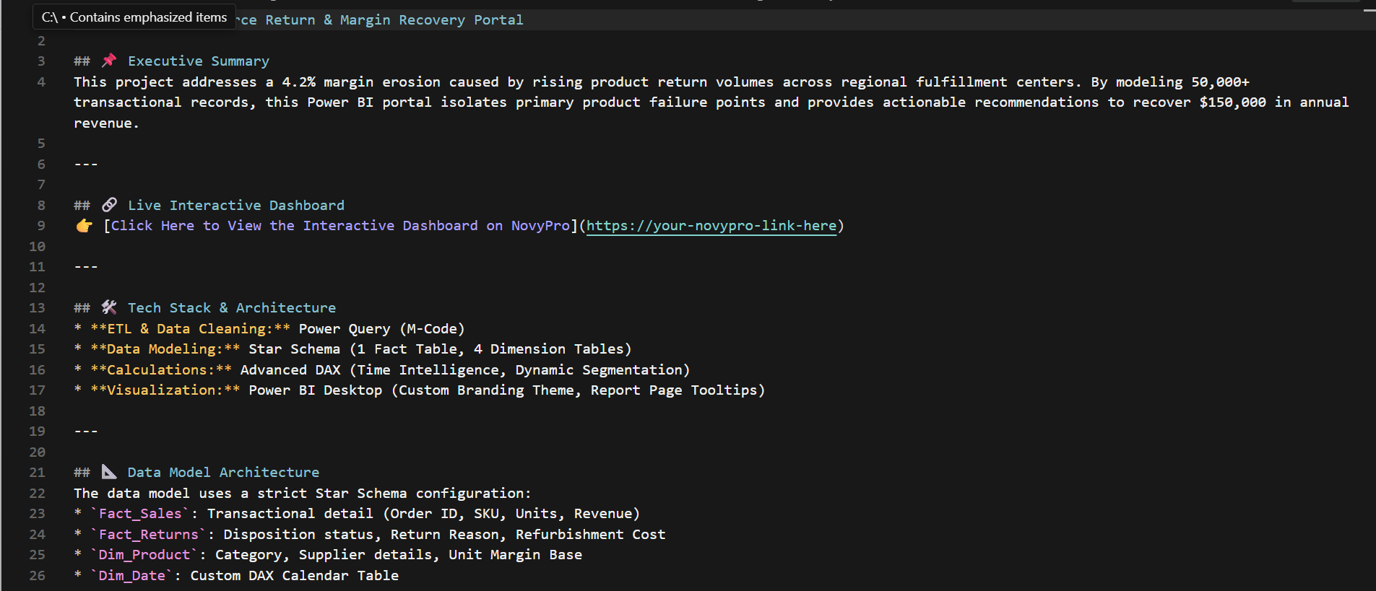This screenshot has width=1376, height=591.
Task: Click the 'Fact_Sales' code span
Action: tap(140, 514)
